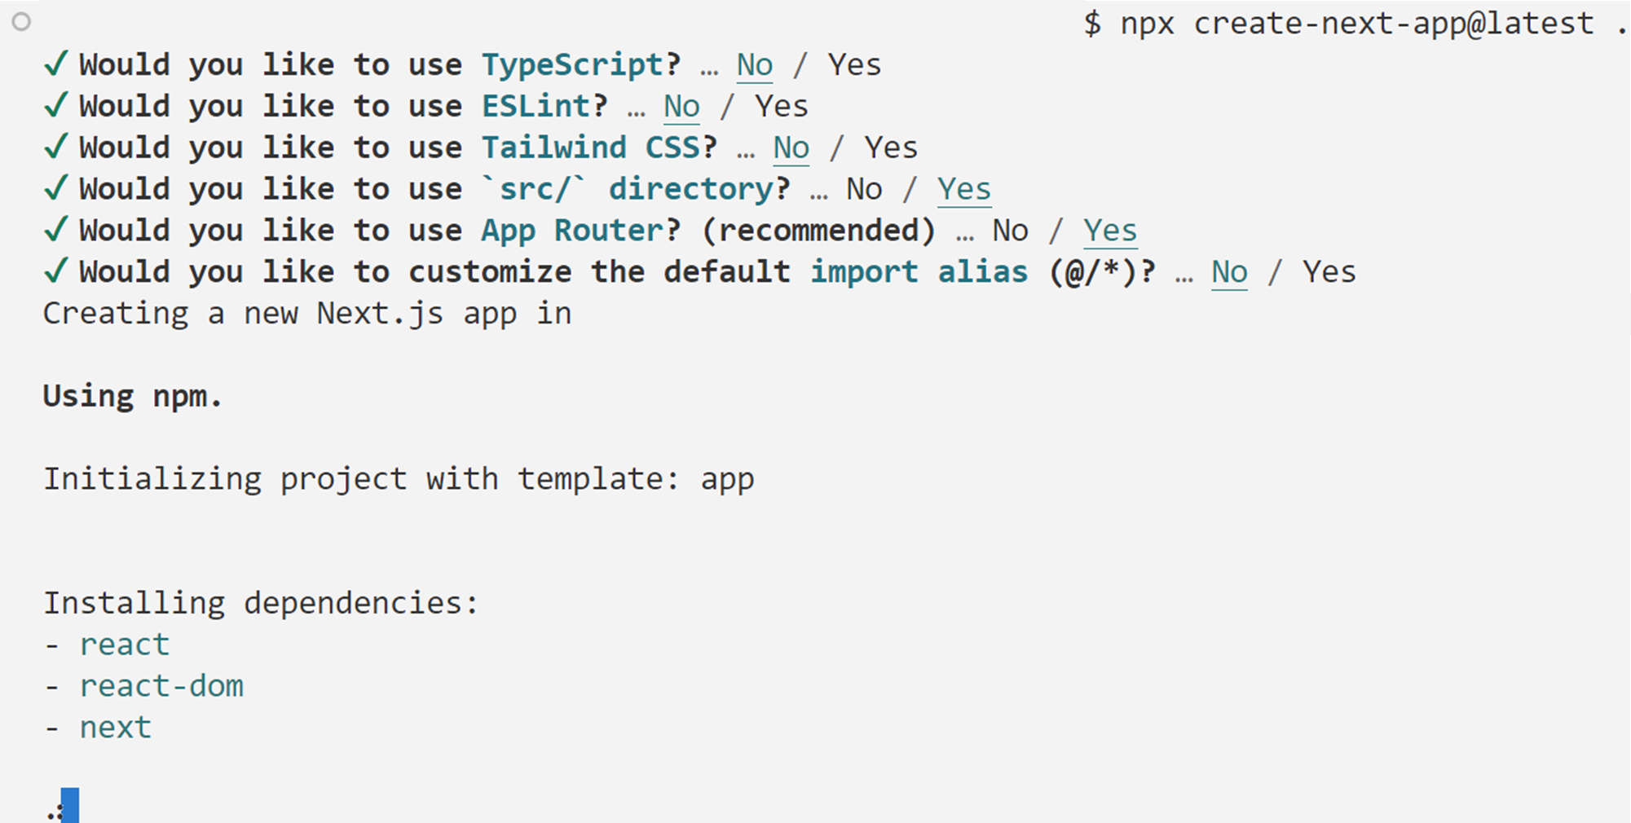
Task: Click the checkmark beside the Tailwind CSS question
Action: [x=55, y=147]
